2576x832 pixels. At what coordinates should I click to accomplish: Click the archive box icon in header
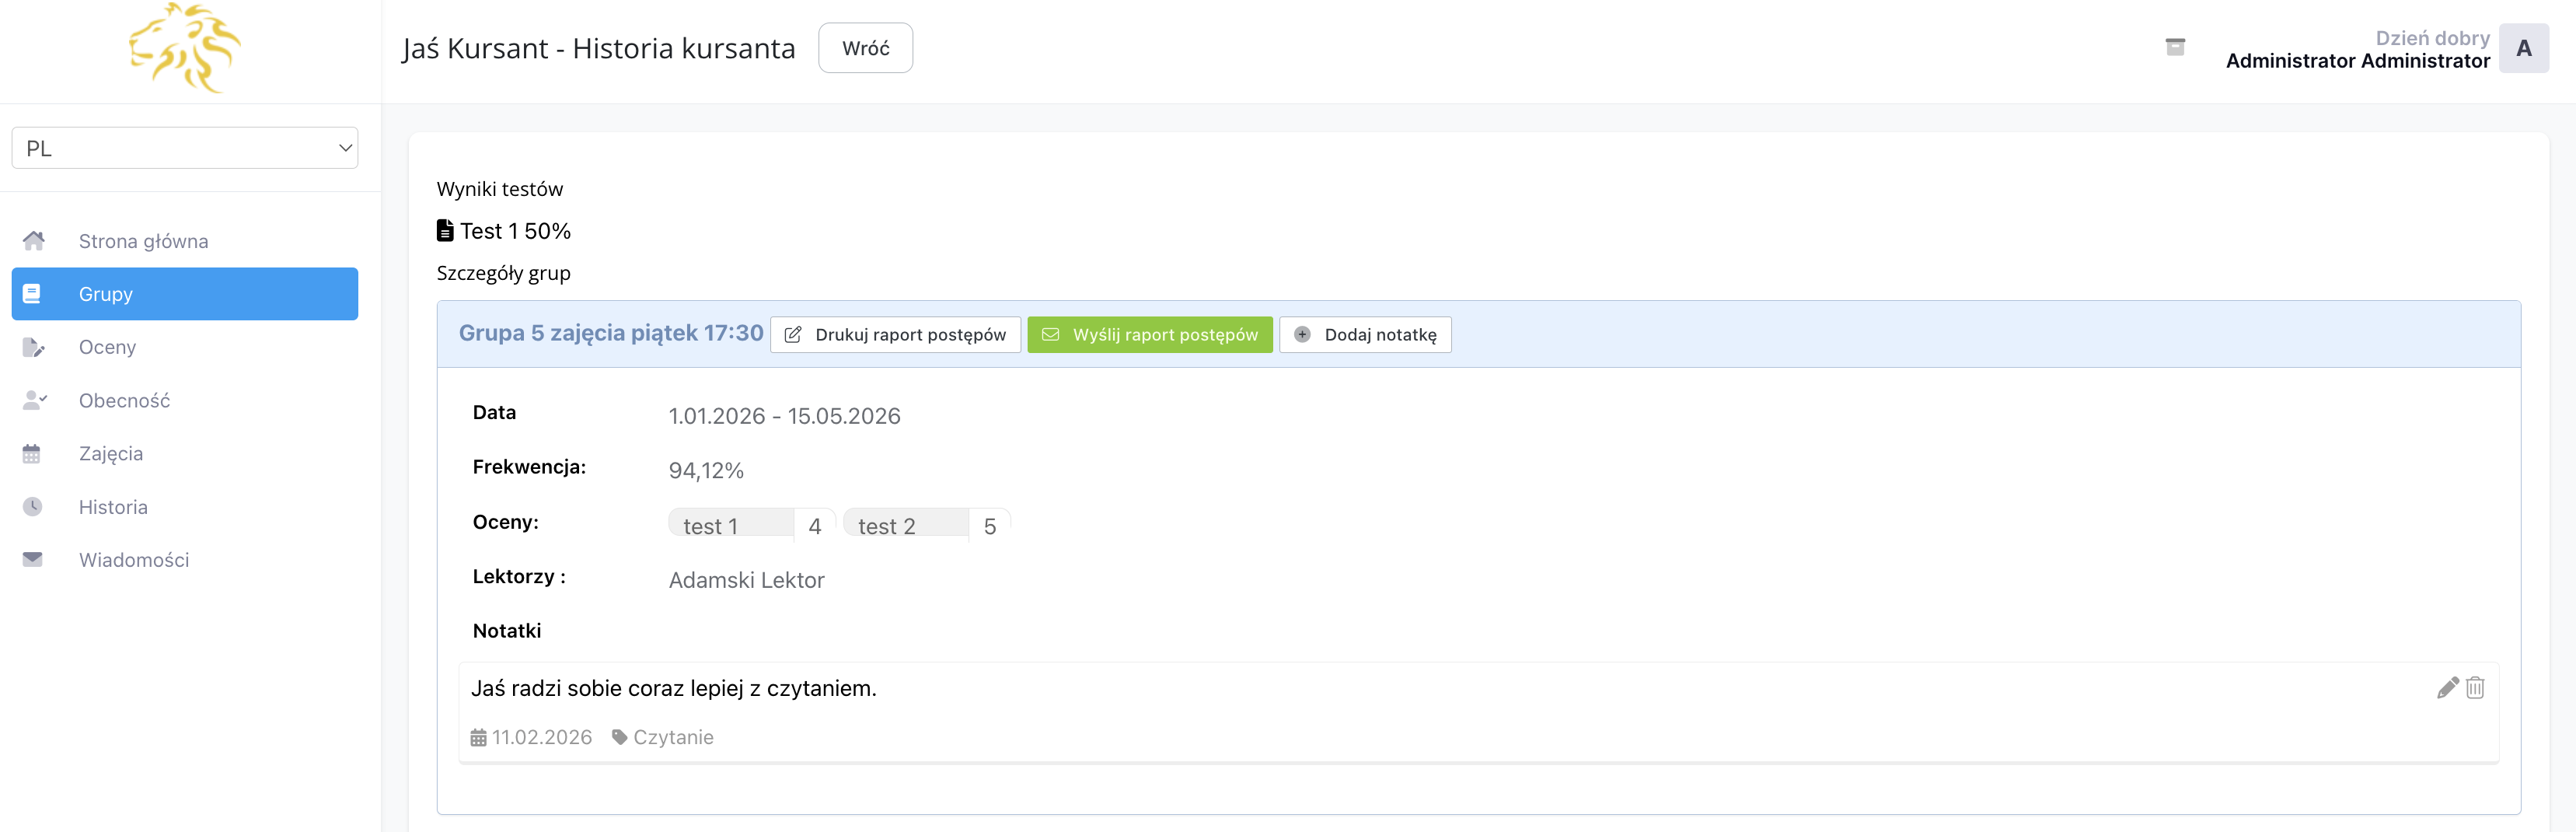click(x=2174, y=47)
